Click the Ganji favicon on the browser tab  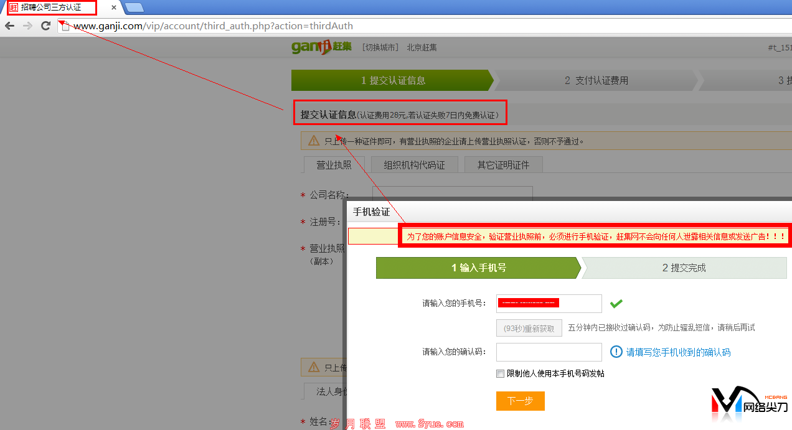coord(14,7)
